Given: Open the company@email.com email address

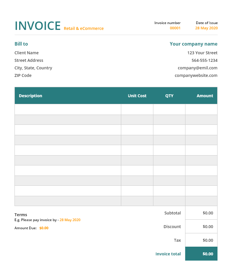Looking at the screenshot, I should click(197, 68).
